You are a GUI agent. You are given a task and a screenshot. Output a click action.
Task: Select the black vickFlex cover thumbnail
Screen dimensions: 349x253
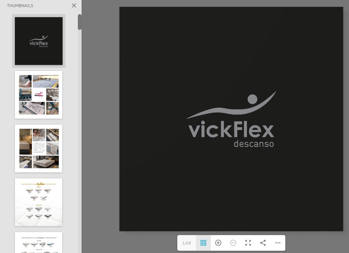coord(39,41)
